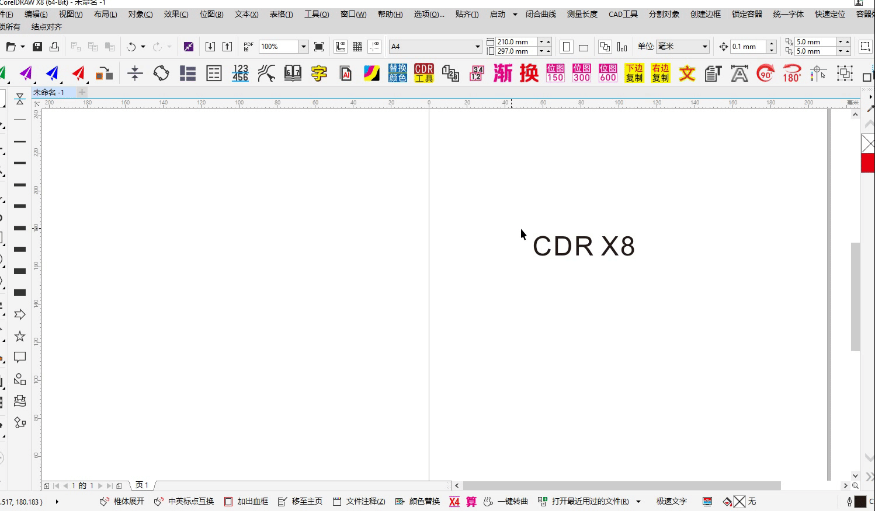Increase the nudge distance 0.1 mm stepper
Image resolution: width=875 pixels, height=511 pixels.
pos(772,43)
